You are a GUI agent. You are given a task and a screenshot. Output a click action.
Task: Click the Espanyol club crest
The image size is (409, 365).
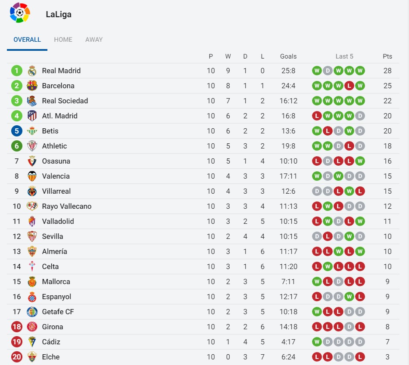pos(32,297)
